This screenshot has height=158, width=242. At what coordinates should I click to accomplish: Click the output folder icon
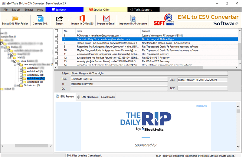pyautogui.click(x=2, y=89)
